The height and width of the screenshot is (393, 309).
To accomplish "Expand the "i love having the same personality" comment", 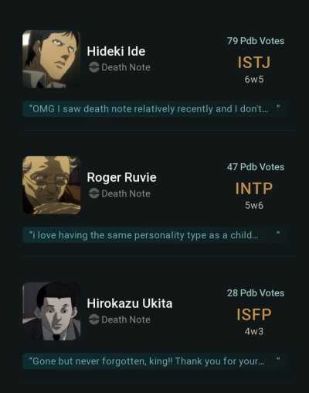I will [154, 235].
